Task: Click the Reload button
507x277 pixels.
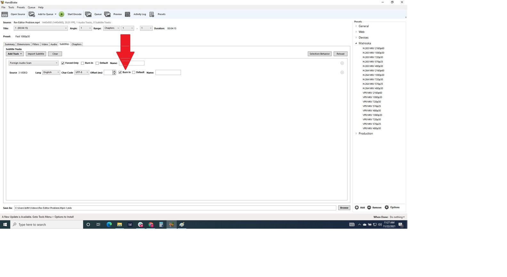Action: click(340, 54)
